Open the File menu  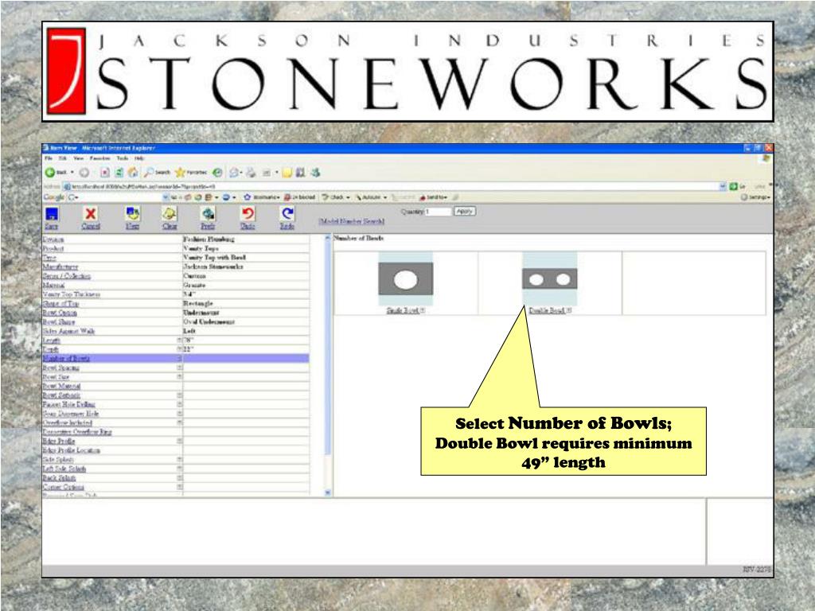click(x=49, y=158)
